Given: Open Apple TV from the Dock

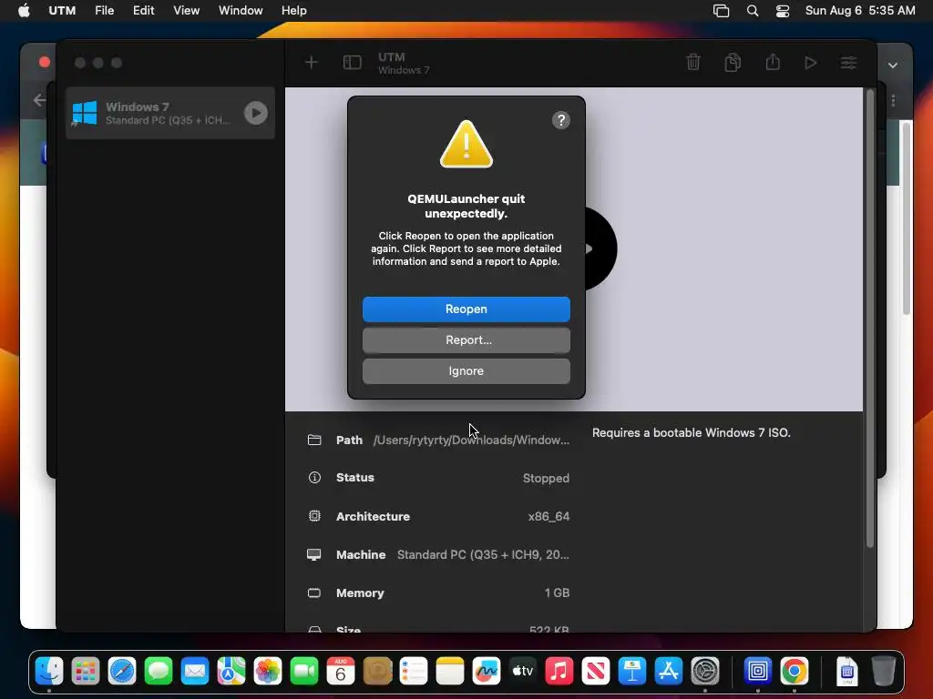Looking at the screenshot, I should point(522,671).
